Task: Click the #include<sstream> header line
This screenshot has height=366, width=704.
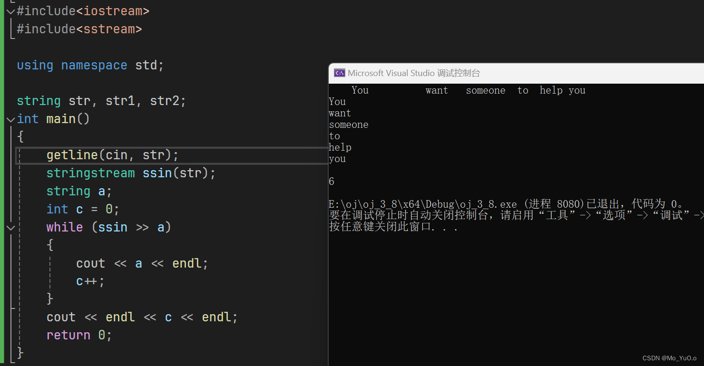Action: 79,29
